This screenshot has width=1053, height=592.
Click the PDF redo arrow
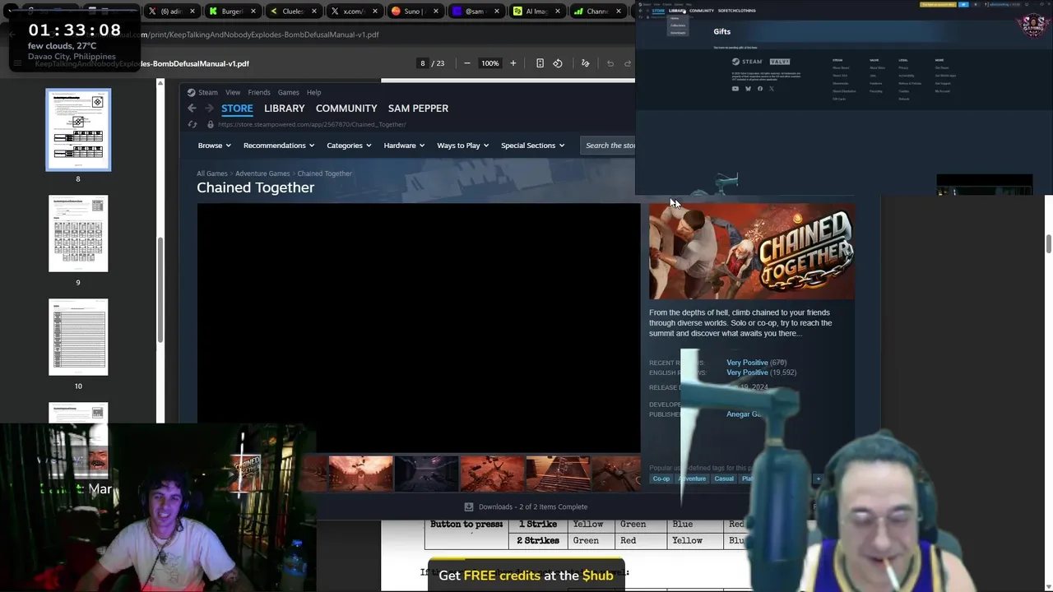[x=628, y=63]
